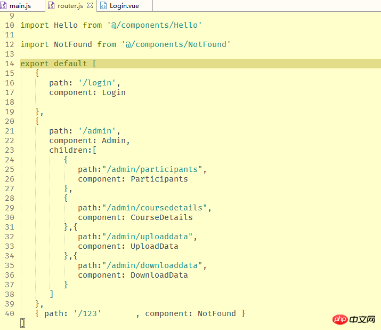Click line number 40 in gutter

pyautogui.click(x=10, y=313)
